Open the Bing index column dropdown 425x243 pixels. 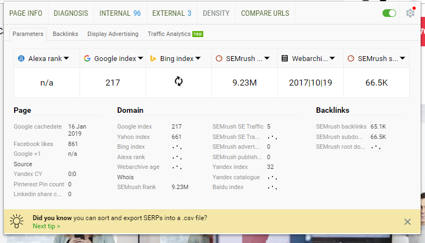coord(198,58)
